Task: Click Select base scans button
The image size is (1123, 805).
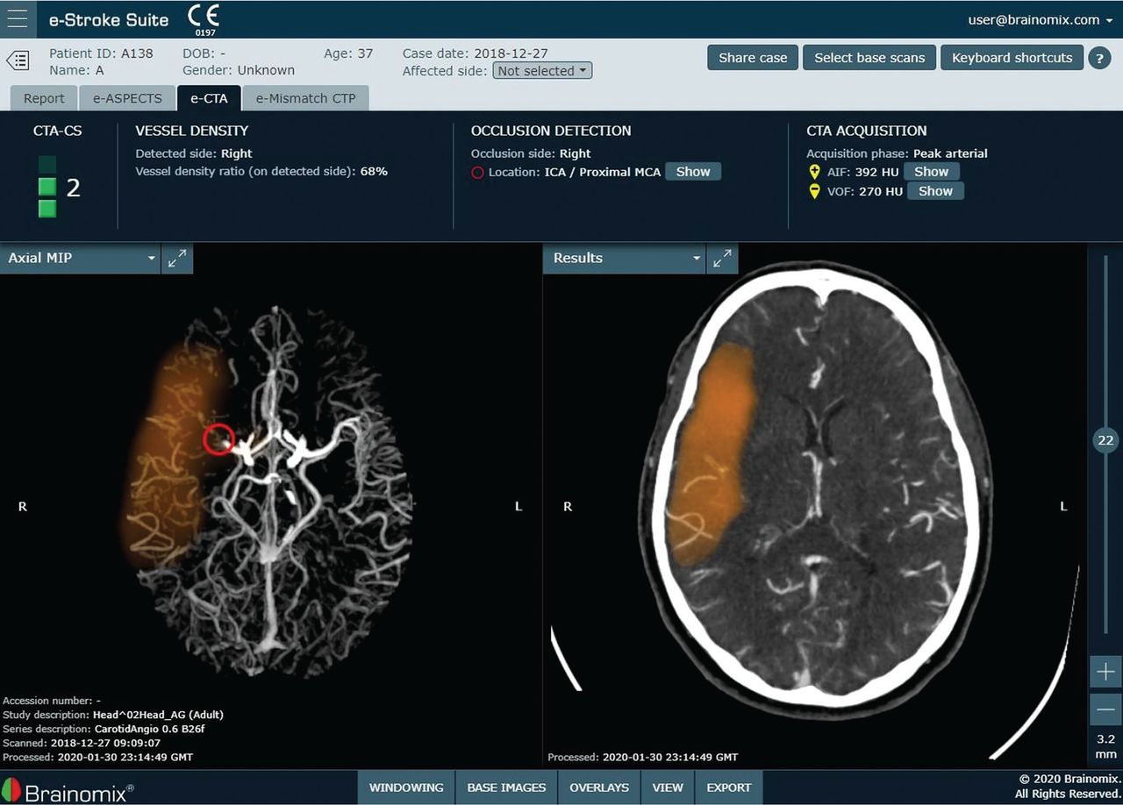Action: click(869, 58)
